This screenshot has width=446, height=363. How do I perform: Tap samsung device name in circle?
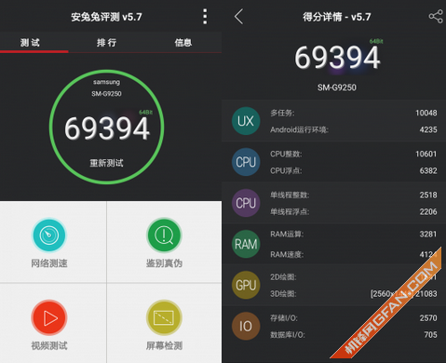(x=106, y=82)
